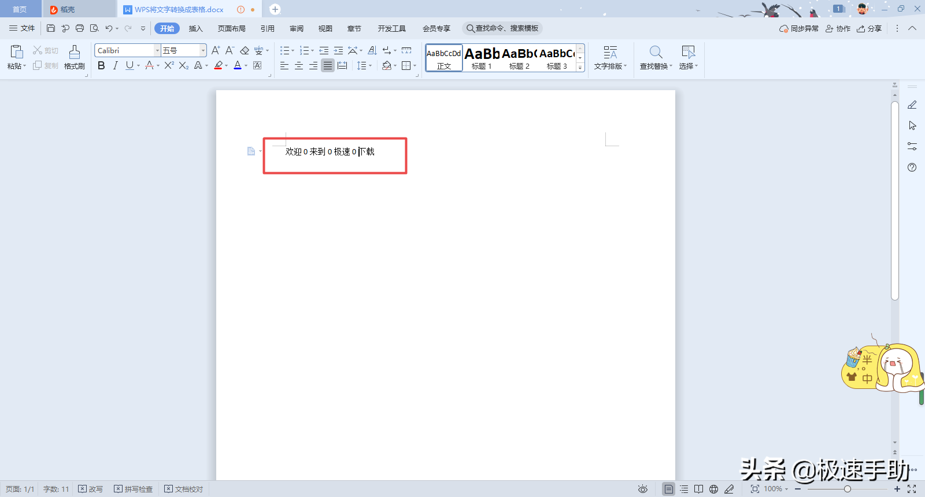The height and width of the screenshot is (497, 925).
Task: Align text right
Action: click(x=313, y=65)
